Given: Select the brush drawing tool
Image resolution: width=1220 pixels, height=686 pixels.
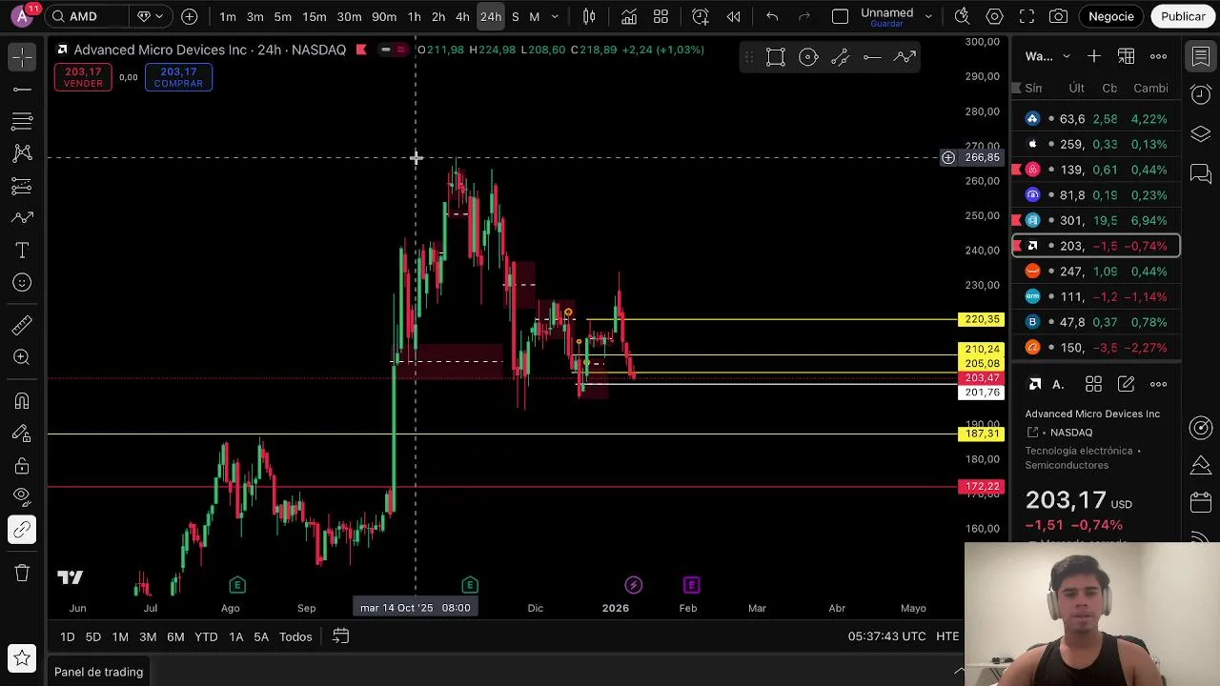Looking at the screenshot, I should click(22, 218).
